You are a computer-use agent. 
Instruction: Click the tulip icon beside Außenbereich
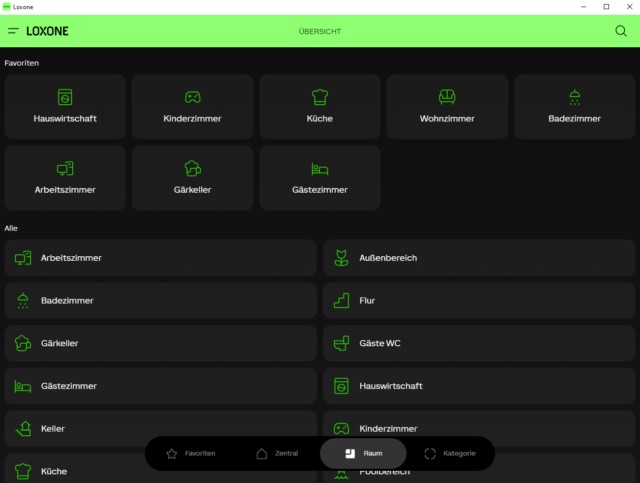(341, 258)
